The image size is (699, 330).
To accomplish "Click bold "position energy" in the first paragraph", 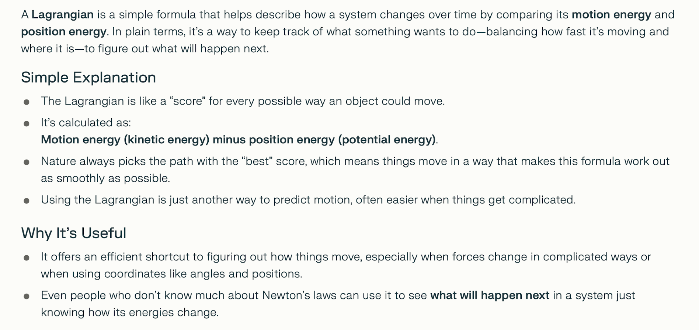I will pos(63,32).
